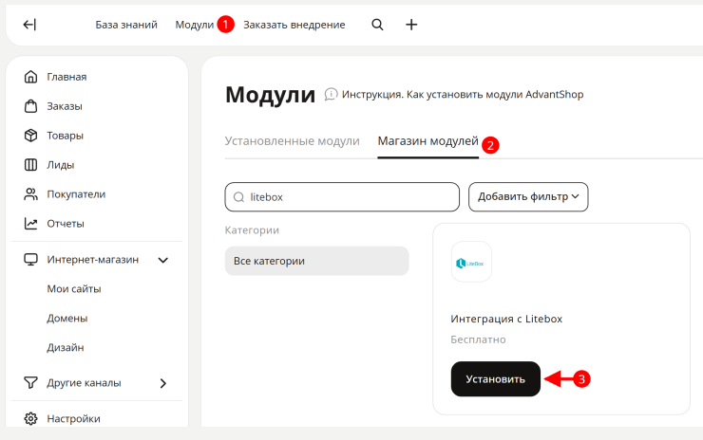Open Отчеты in the sidebar

66,224
